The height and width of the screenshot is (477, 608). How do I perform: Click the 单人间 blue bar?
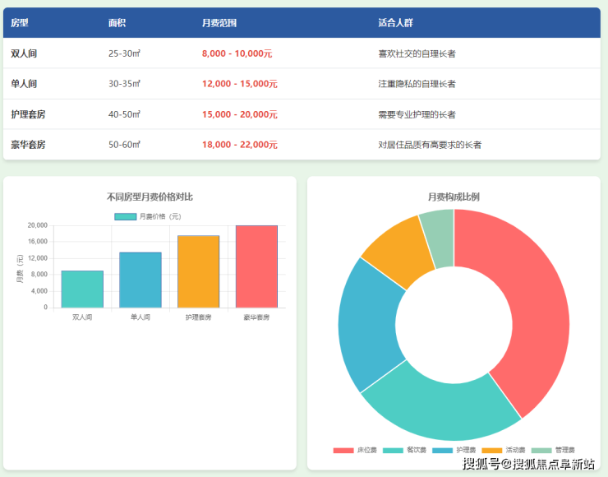(140, 280)
